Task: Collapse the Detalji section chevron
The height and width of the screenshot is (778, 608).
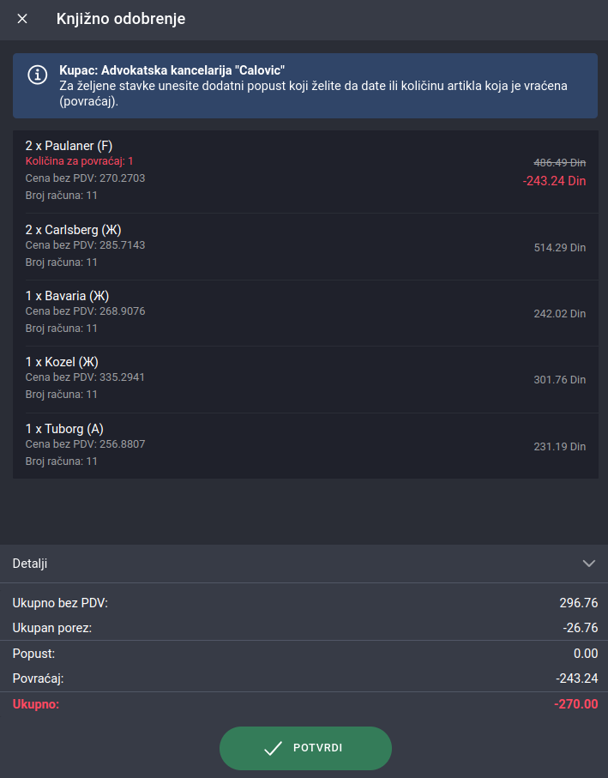Action: (588, 564)
